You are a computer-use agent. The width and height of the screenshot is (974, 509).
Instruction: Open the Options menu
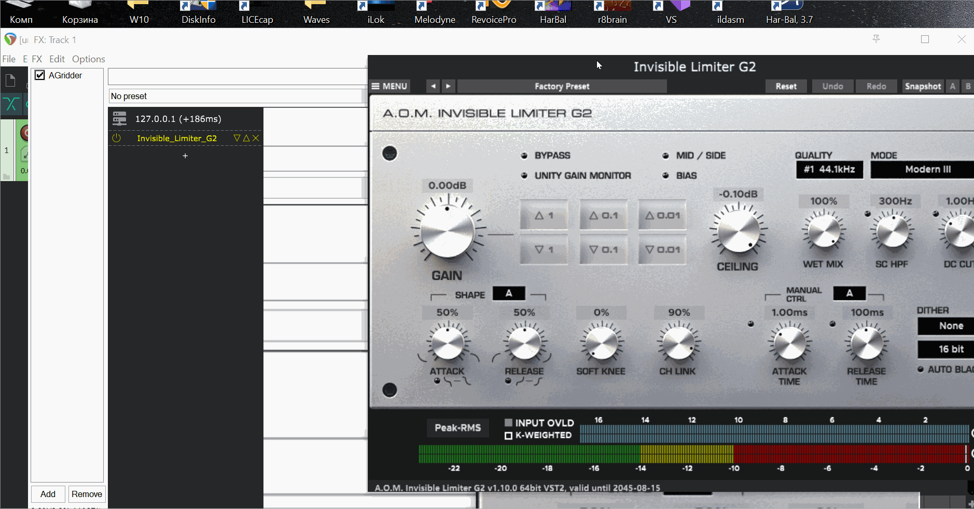(x=89, y=59)
